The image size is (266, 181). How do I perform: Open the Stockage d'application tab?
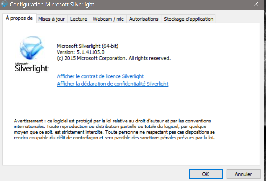188,19
